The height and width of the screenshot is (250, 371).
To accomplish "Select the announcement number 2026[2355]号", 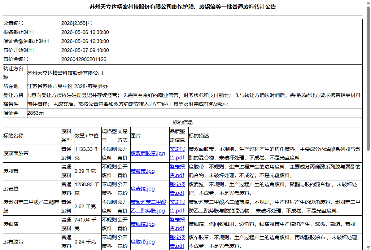I will 77,23.
